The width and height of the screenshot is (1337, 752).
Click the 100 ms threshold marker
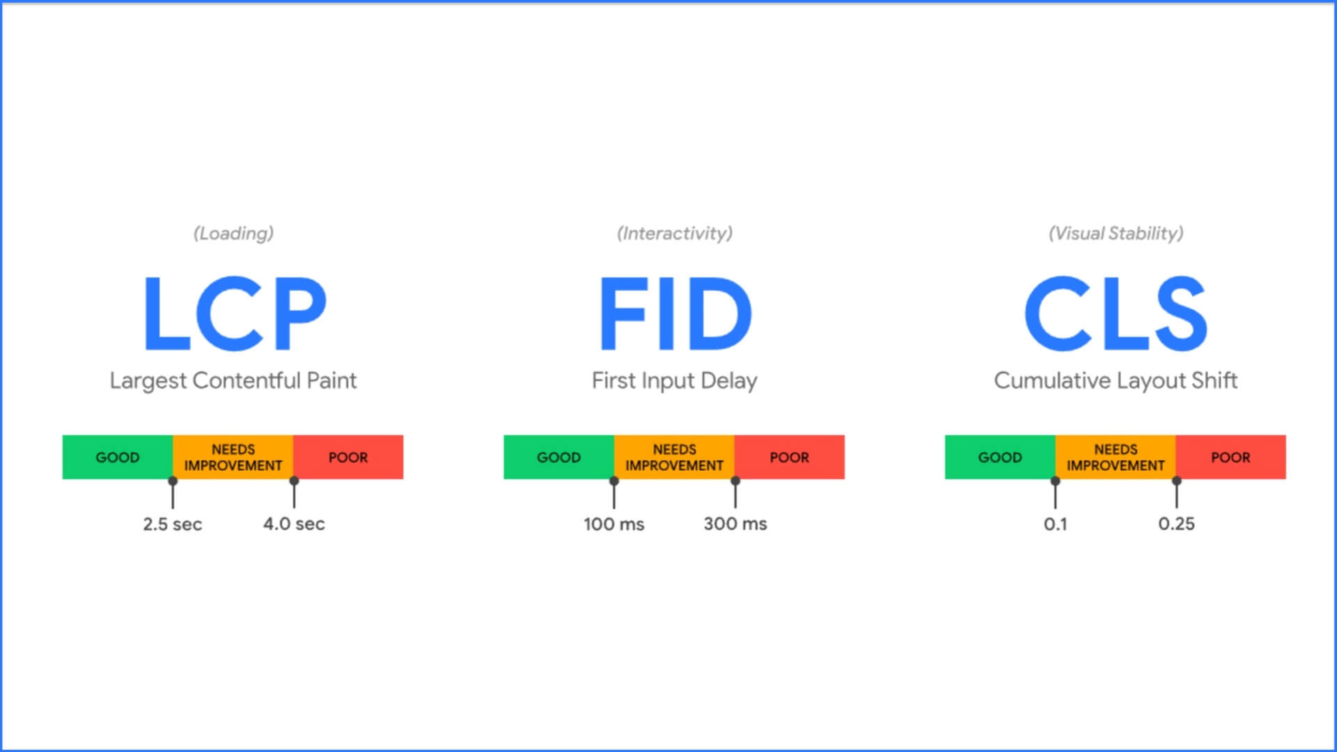[x=613, y=480]
